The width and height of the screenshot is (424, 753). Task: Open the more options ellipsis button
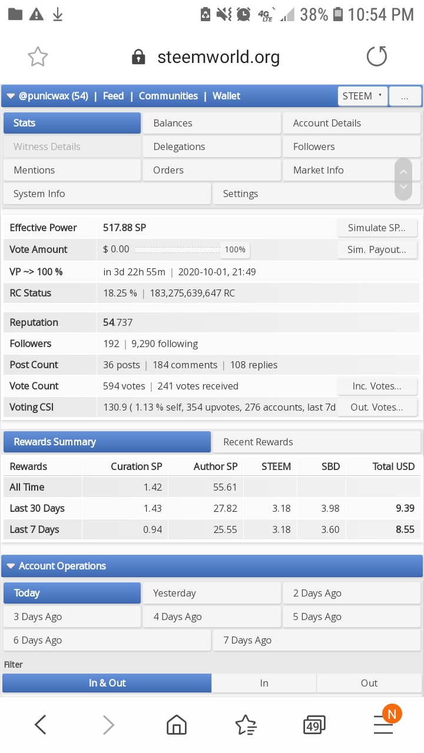[405, 96]
